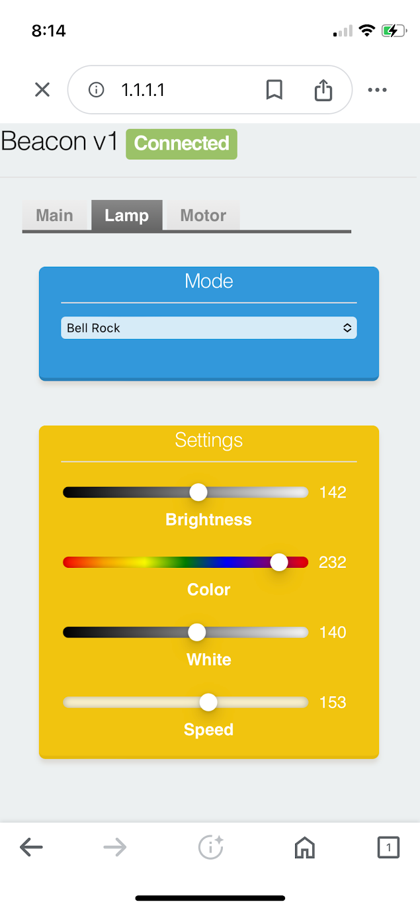Open the share sheet icon
This screenshot has width=420, height=910.
click(323, 90)
